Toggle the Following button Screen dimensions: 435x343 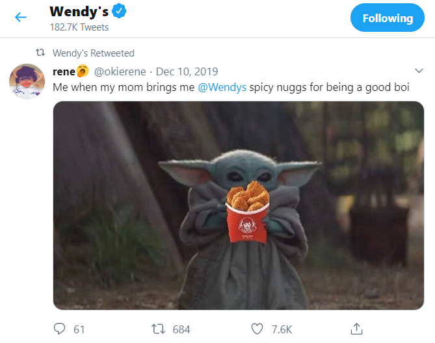point(388,18)
